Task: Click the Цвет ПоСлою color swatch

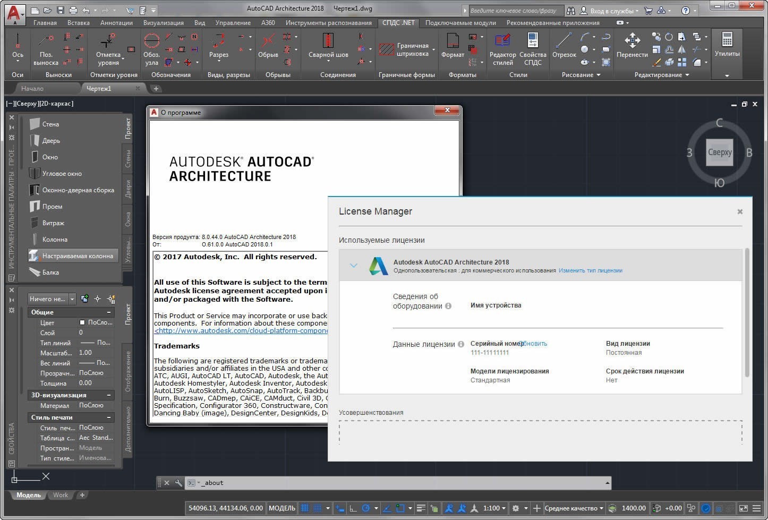Action: click(82, 322)
